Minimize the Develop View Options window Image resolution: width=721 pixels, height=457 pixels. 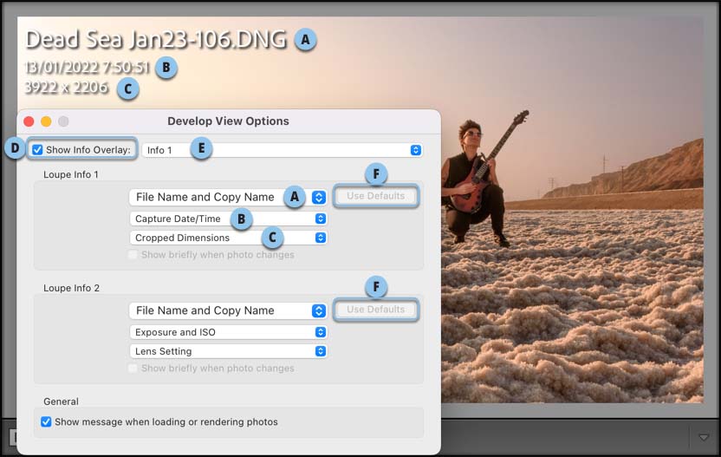tap(46, 121)
